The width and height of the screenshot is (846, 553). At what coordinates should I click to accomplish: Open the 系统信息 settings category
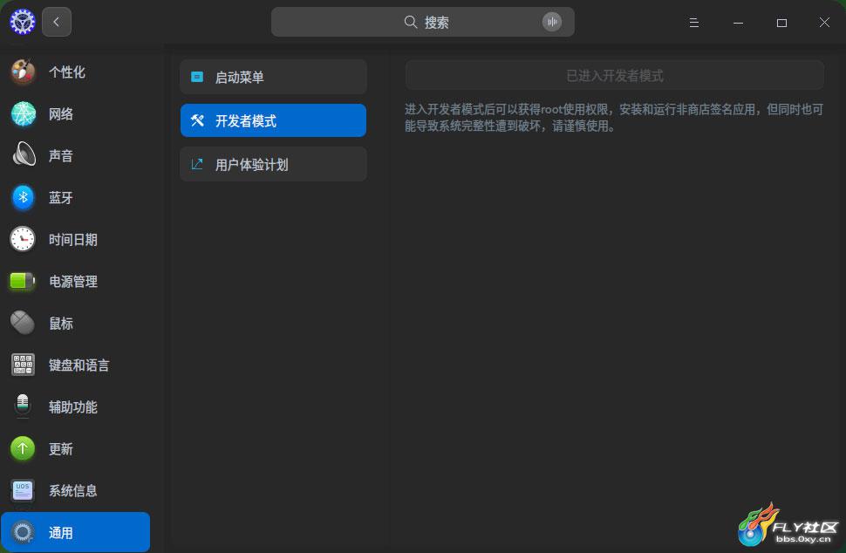[76, 490]
